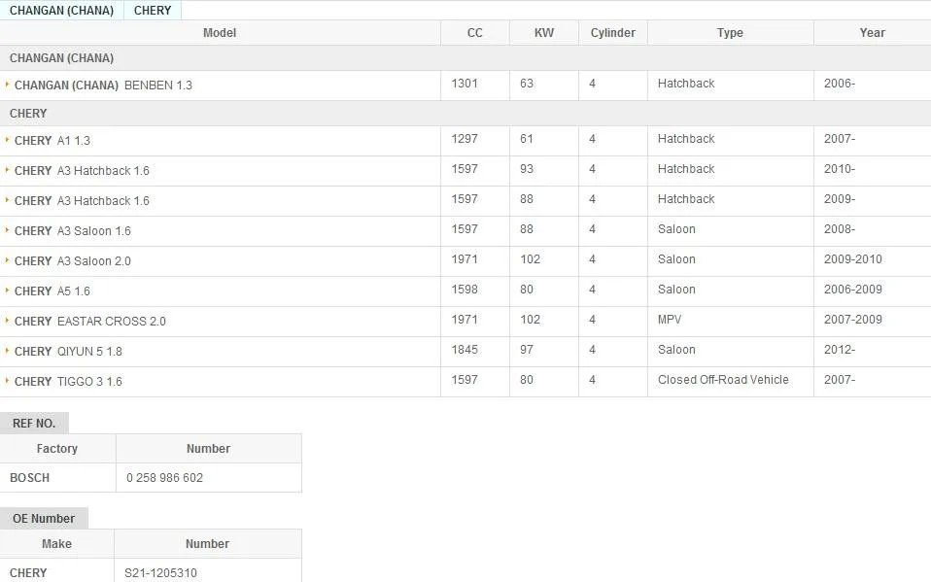
Task: Click OE number S21-1205310
Action: pyautogui.click(x=160, y=572)
